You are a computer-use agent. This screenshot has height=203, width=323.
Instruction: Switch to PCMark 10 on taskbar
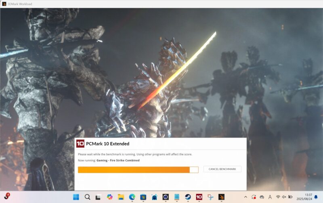[199, 197]
